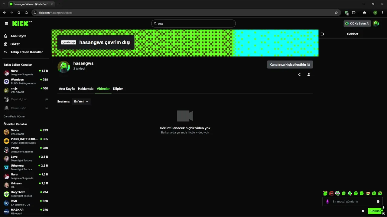387x217 pixels.
Task: Click the Gönder send button
Action: (x=375, y=211)
